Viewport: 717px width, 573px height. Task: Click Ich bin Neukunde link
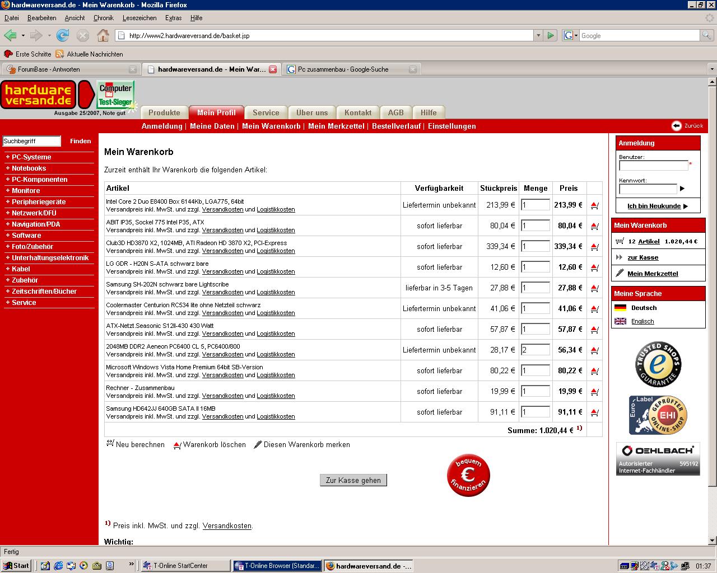point(657,206)
